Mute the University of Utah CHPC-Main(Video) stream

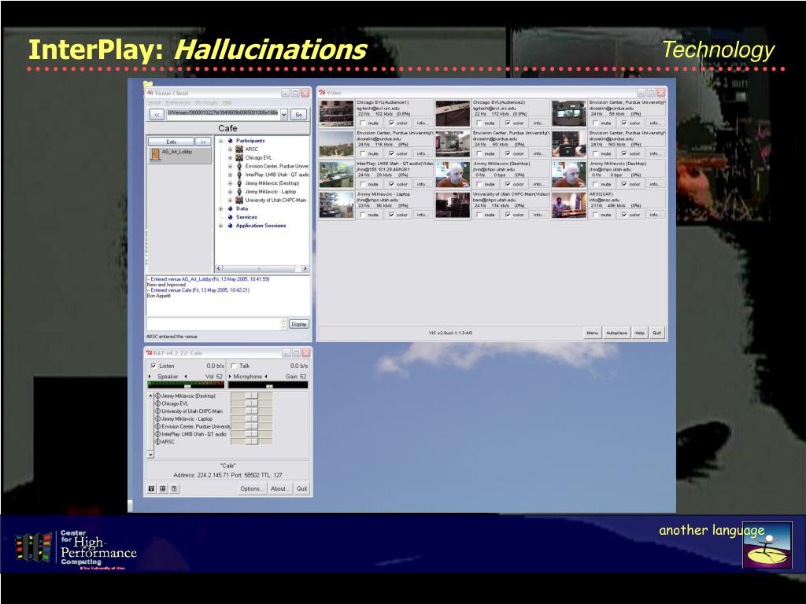click(479, 215)
